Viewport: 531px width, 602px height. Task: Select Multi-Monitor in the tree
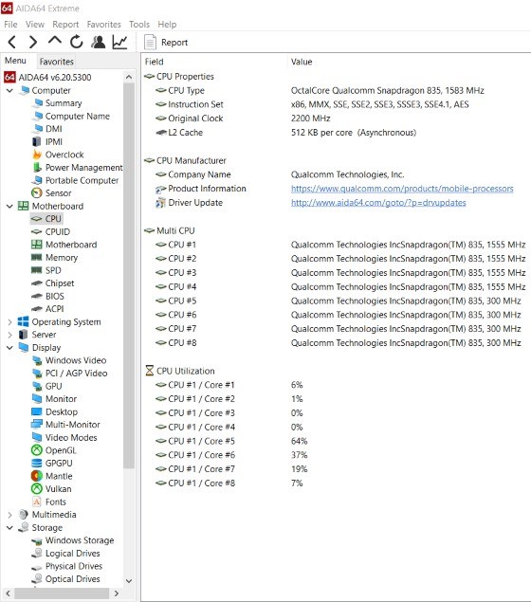[x=73, y=425]
